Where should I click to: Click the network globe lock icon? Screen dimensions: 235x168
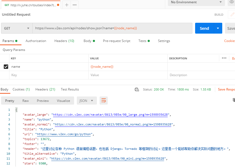click(x=137, y=89)
